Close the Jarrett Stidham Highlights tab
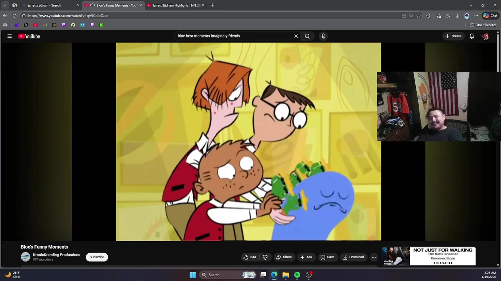This screenshot has height=281, width=501. pyautogui.click(x=203, y=5)
